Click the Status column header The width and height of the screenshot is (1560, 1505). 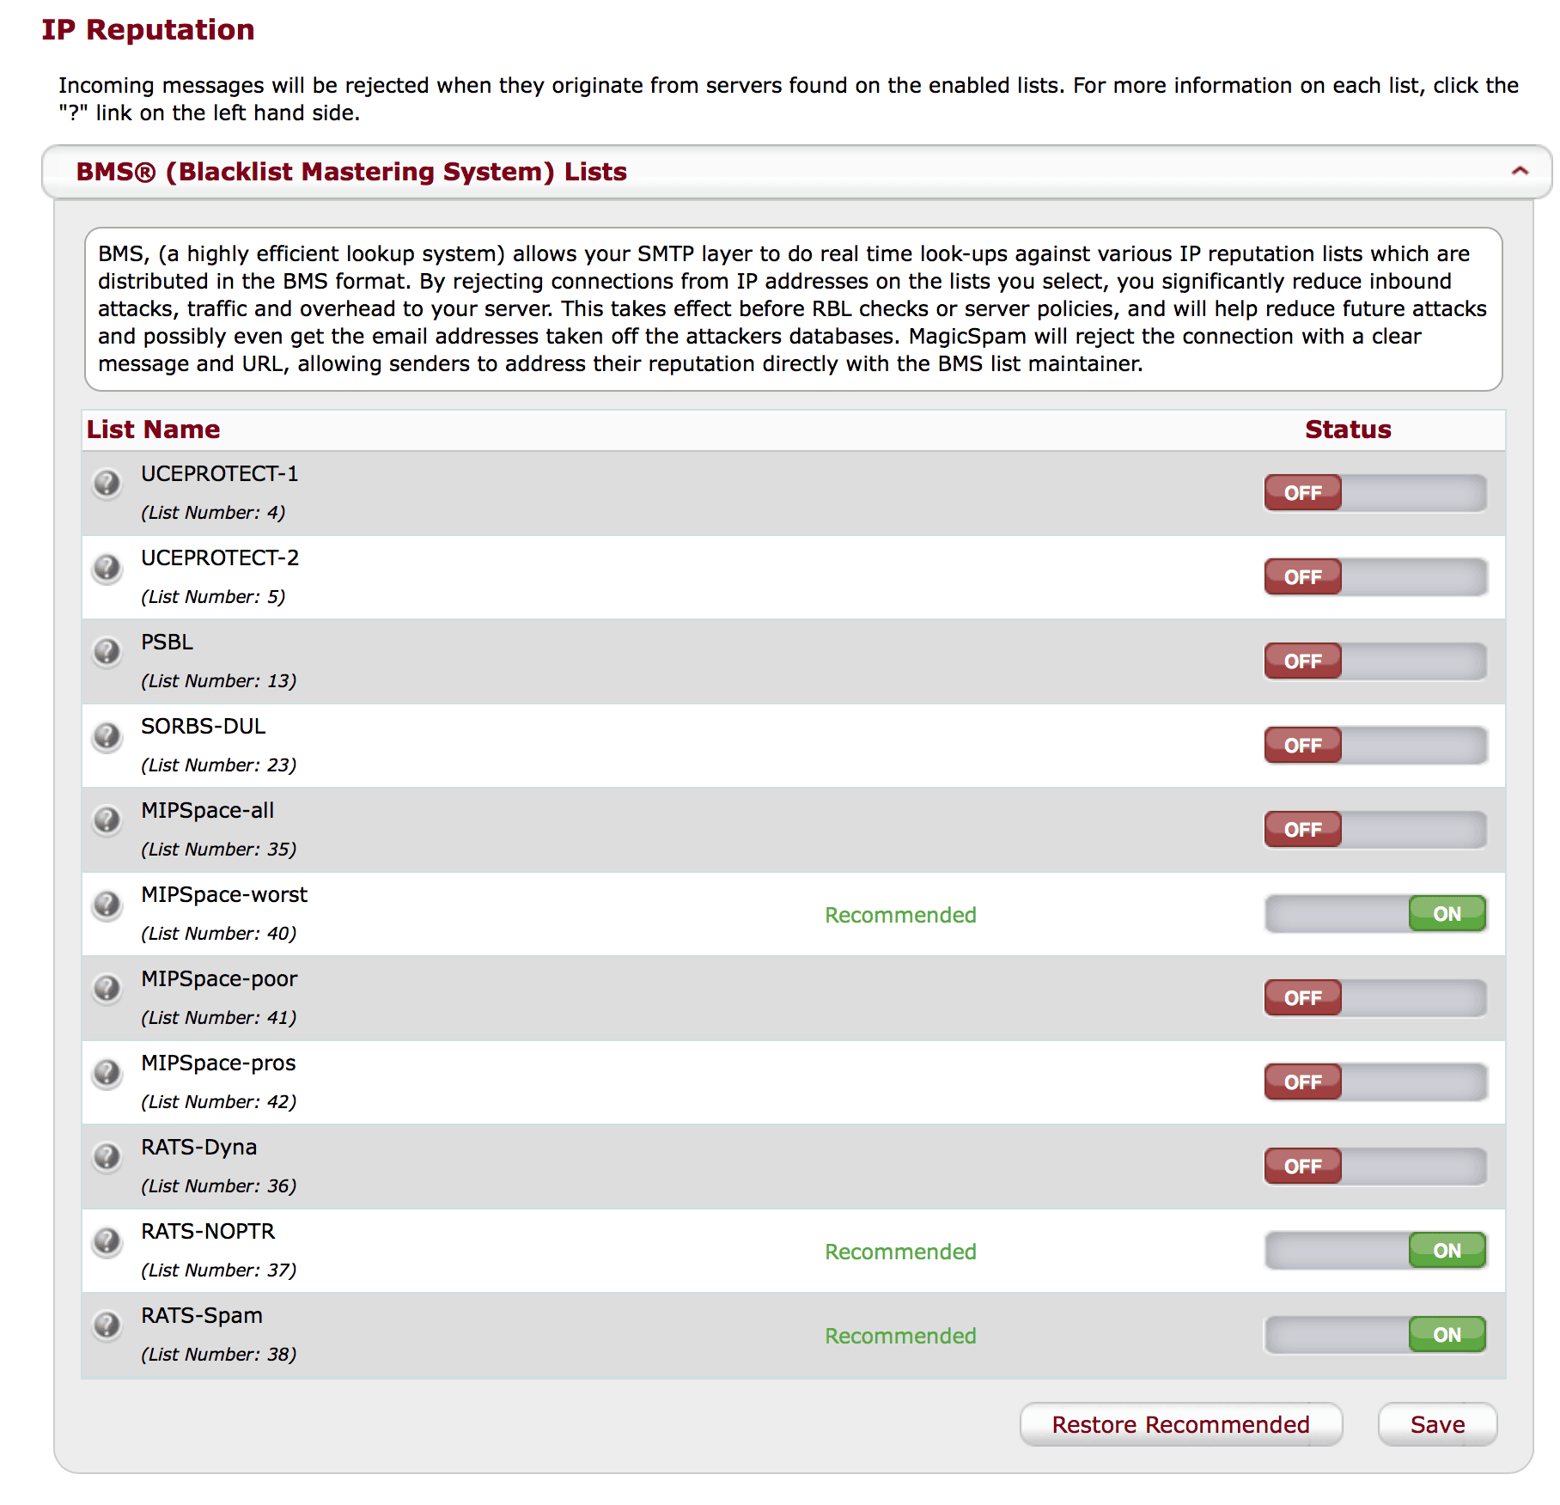point(1347,430)
